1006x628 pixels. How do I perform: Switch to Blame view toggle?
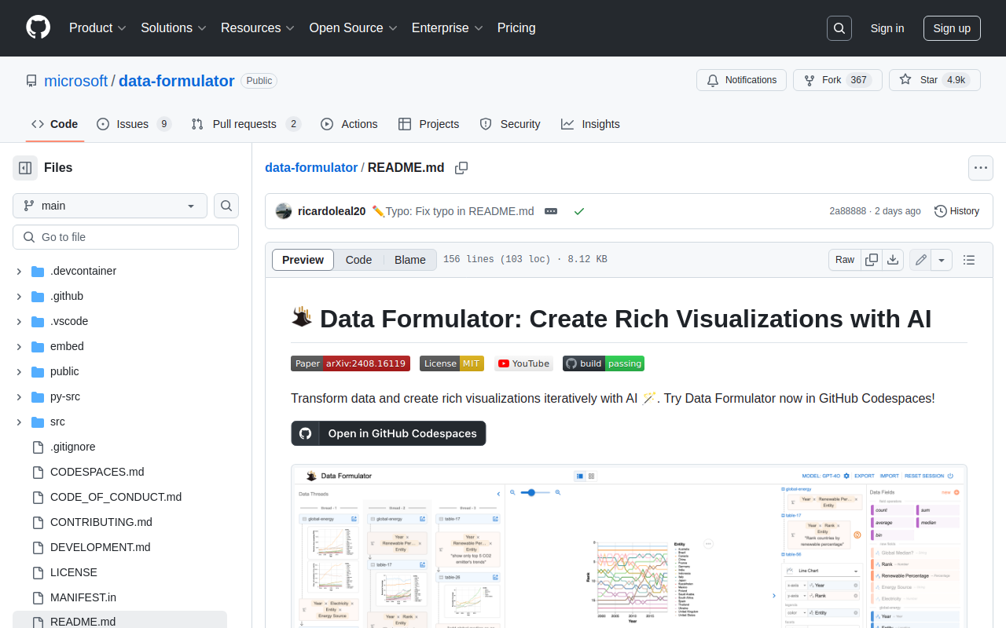(409, 260)
